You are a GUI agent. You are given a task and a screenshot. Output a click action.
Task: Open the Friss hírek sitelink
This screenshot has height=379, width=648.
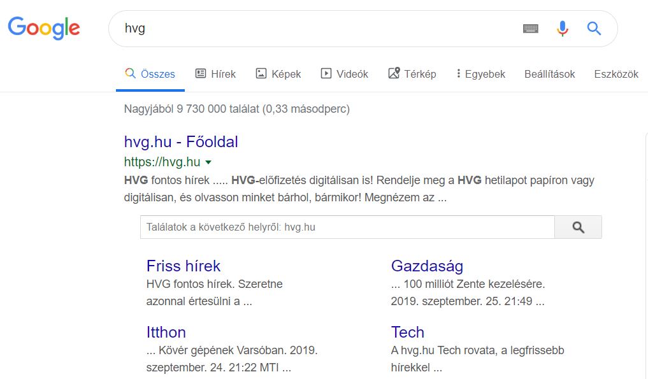coord(184,266)
